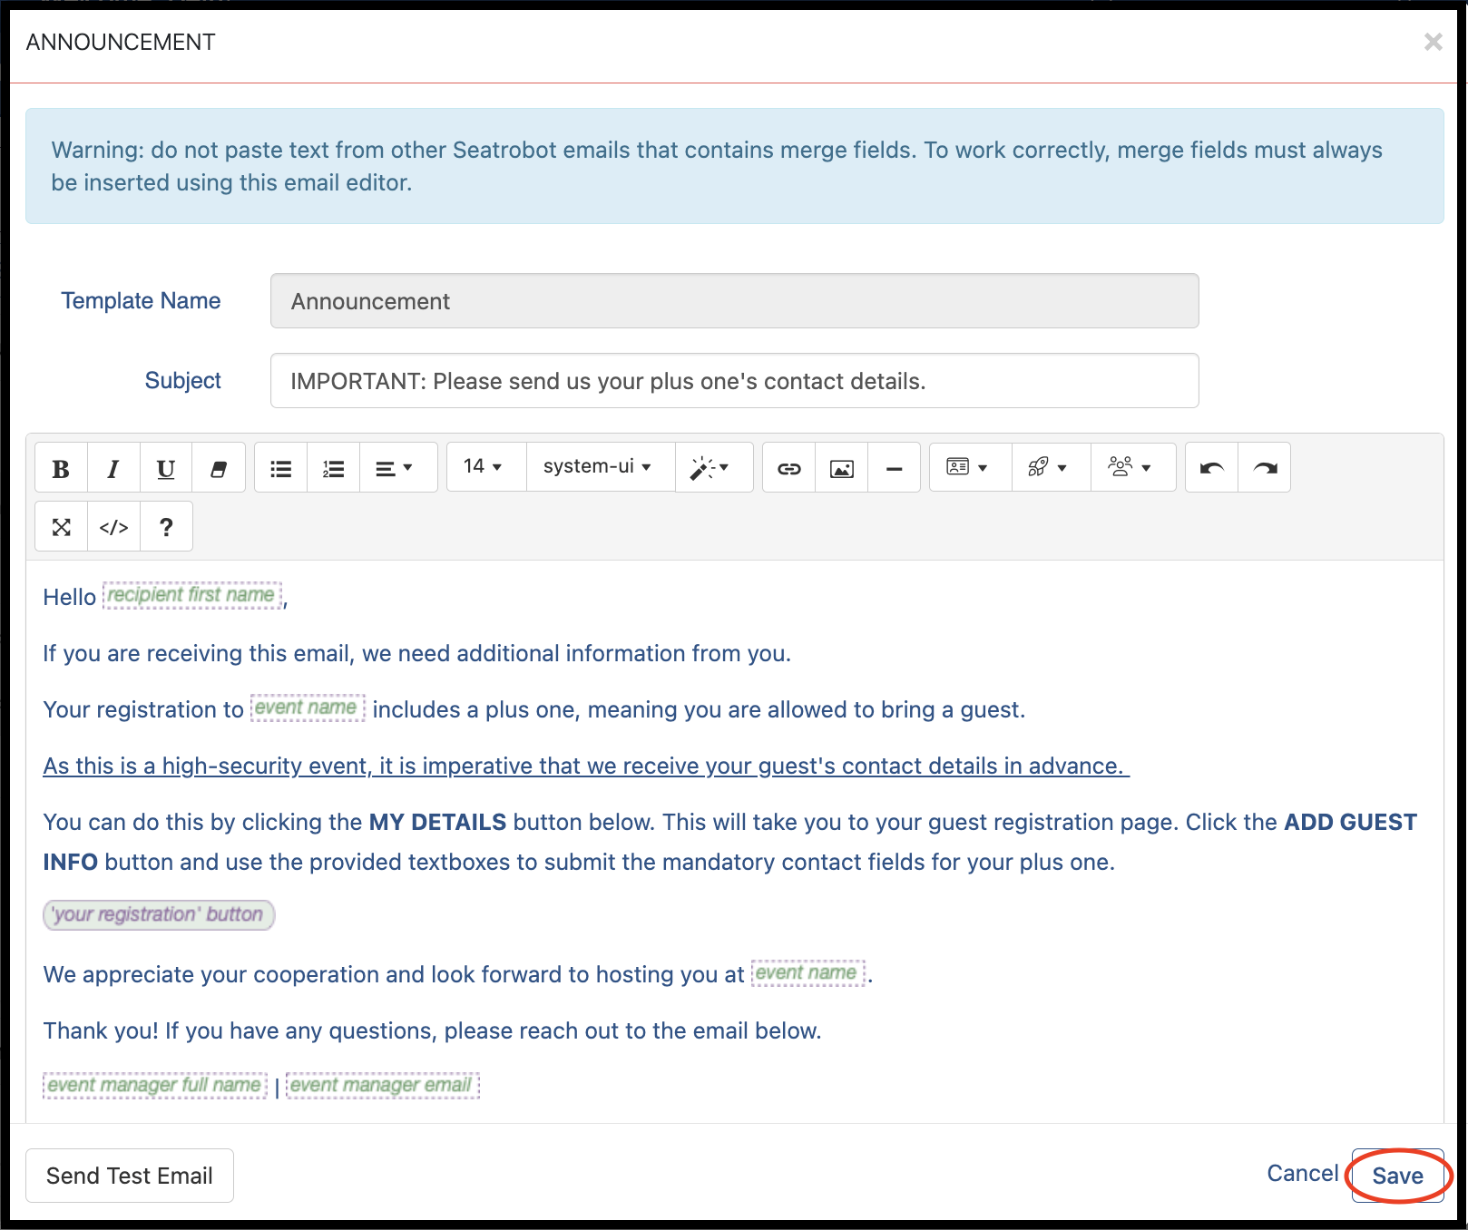
Task: Click the underlined high-security event sentence
Action: tap(586, 766)
